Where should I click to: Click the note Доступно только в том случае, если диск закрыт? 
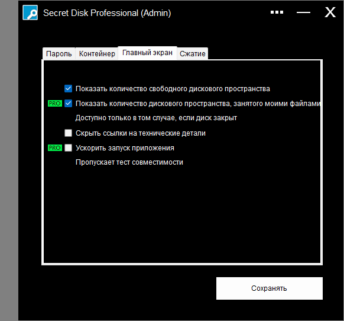click(156, 118)
